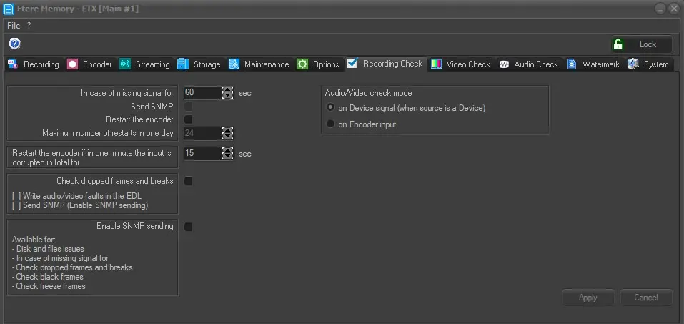Click the Cancel button
Screen dimensions: 684x324
645,298
